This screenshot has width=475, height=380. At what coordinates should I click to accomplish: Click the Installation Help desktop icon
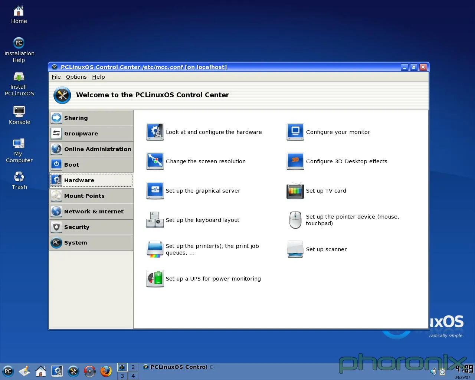tap(19, 50)
